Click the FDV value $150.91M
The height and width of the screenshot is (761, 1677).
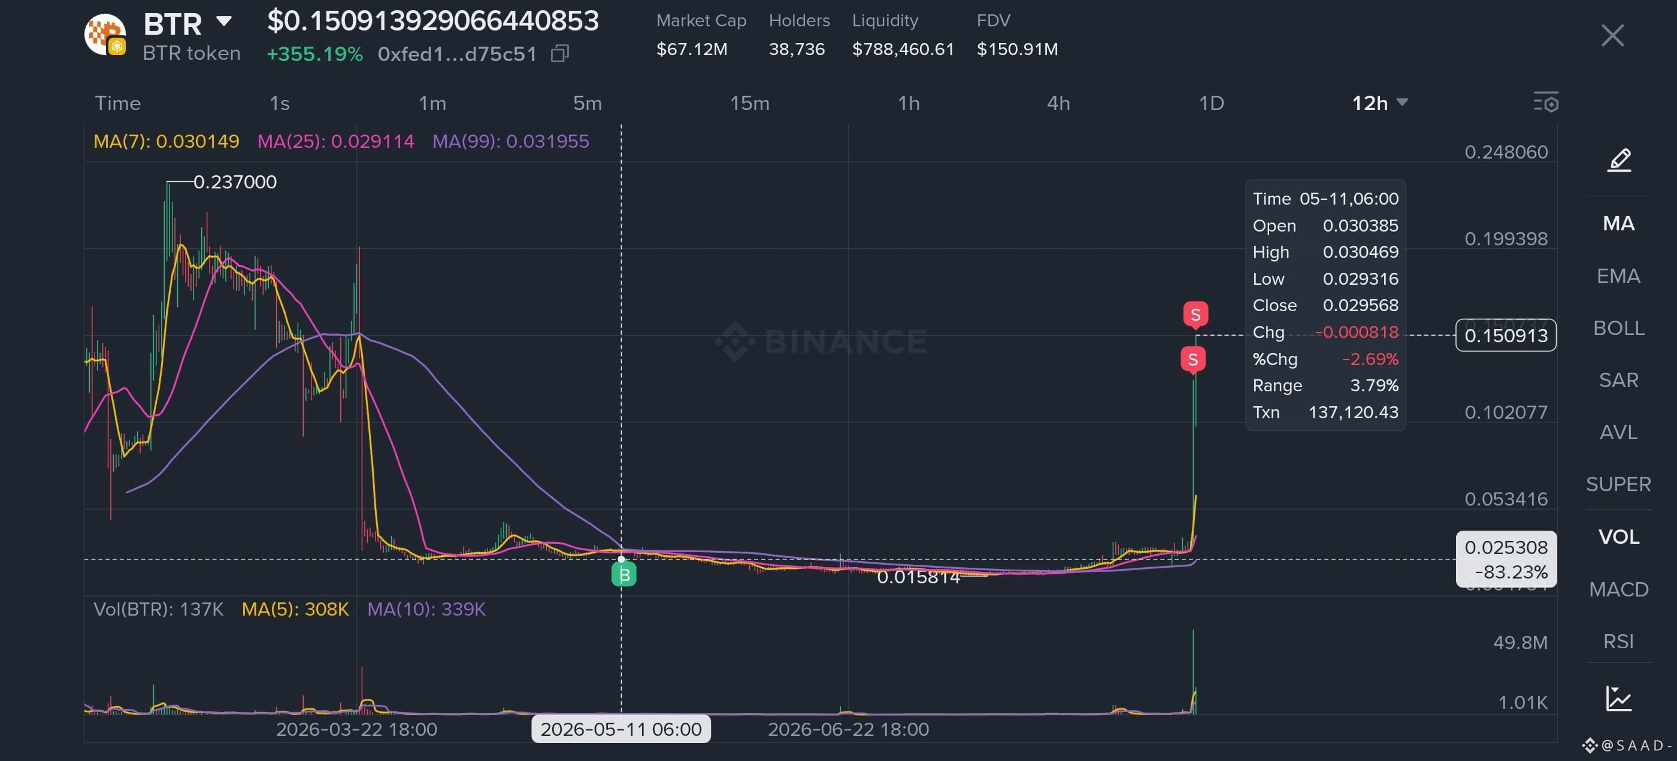1017,49
